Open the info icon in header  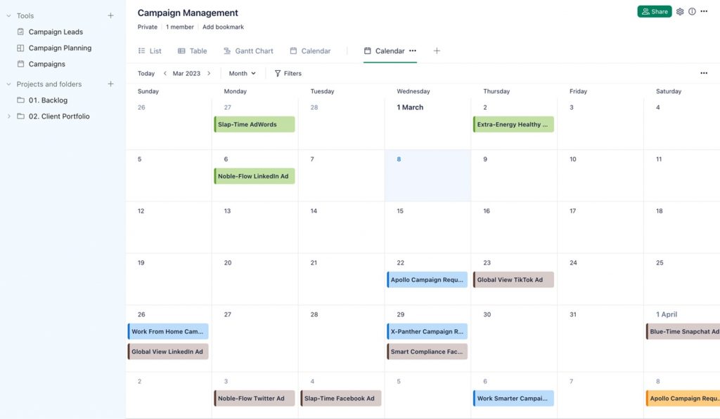click(692, 12)
